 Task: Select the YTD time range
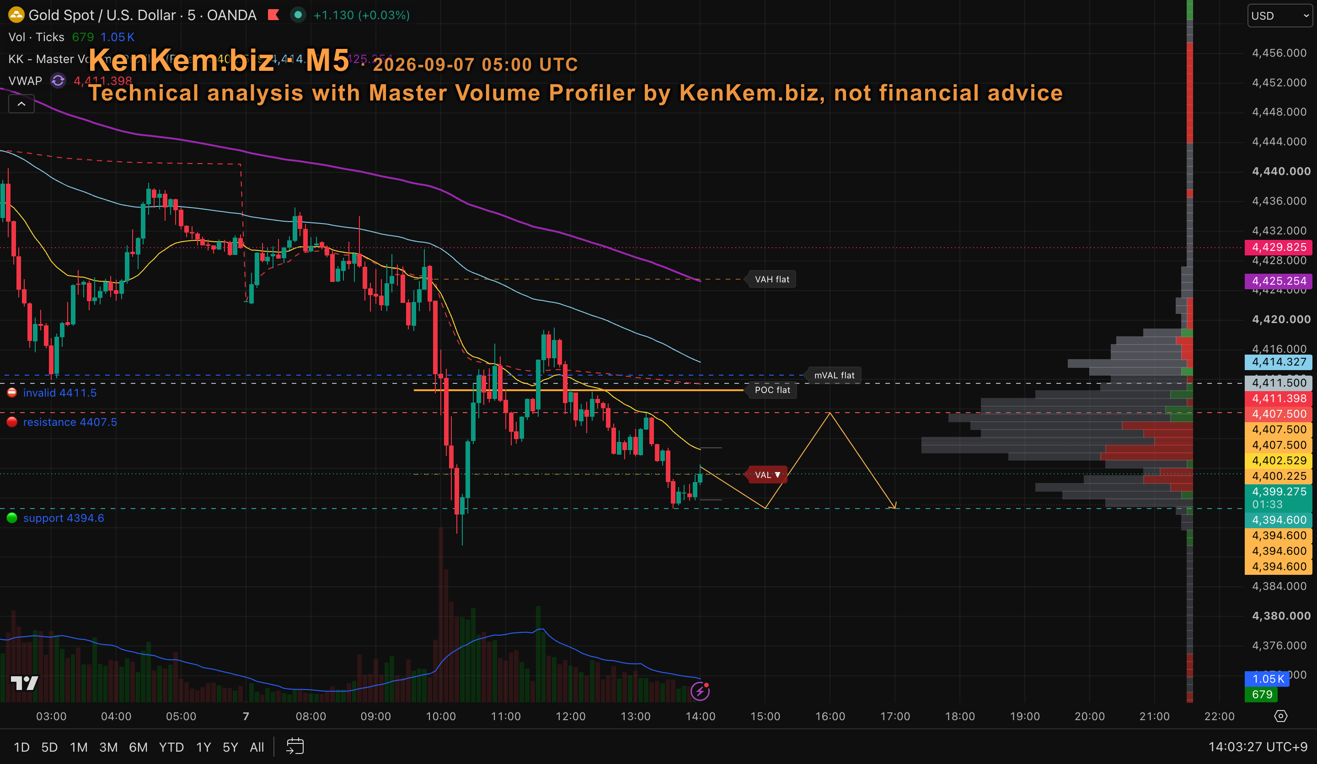[x=171, y=747]
